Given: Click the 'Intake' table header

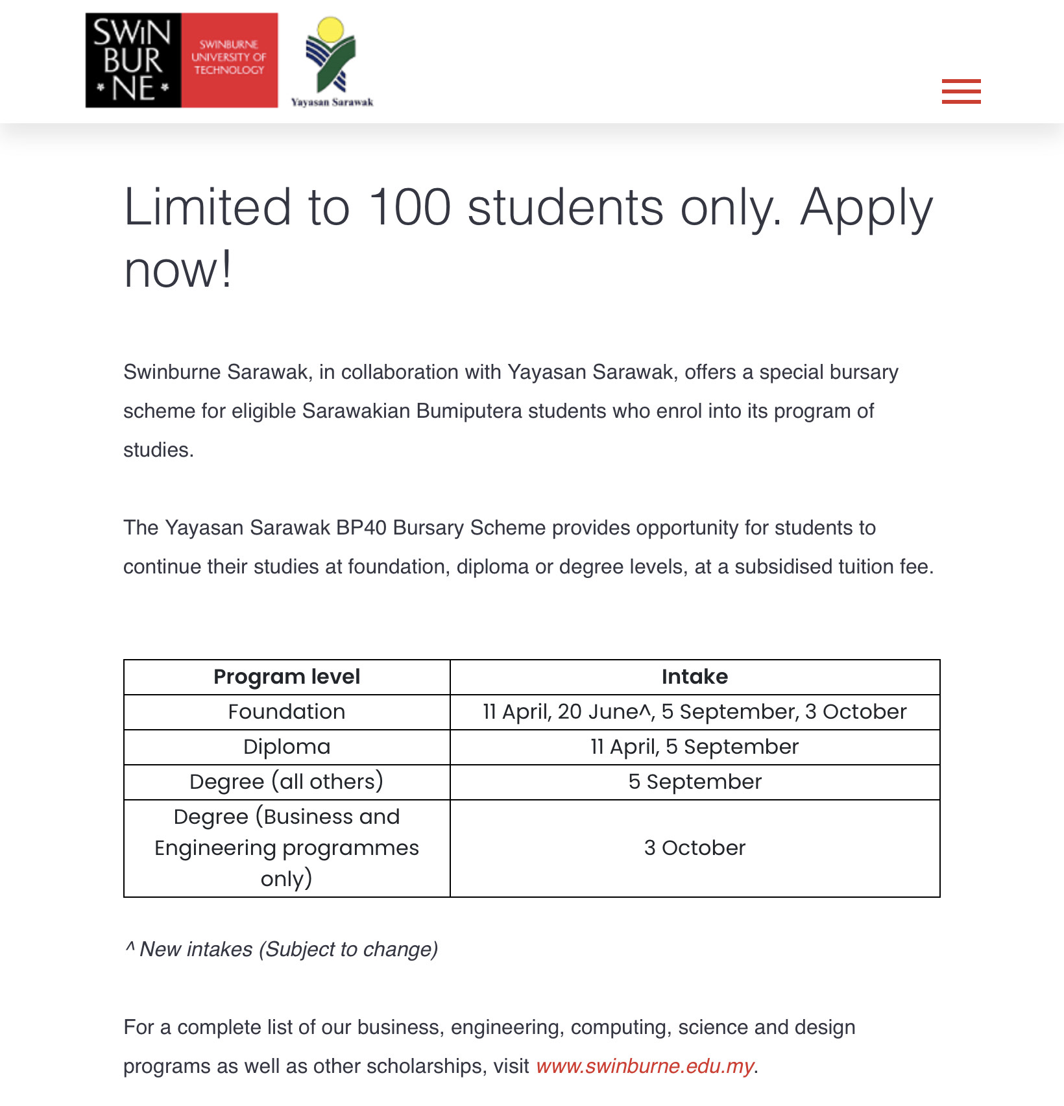Looking at the screenshot, I should [x=694, y=677].
